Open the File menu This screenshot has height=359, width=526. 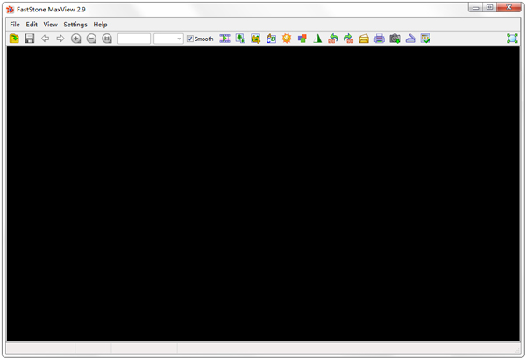[x=14, y=25]
